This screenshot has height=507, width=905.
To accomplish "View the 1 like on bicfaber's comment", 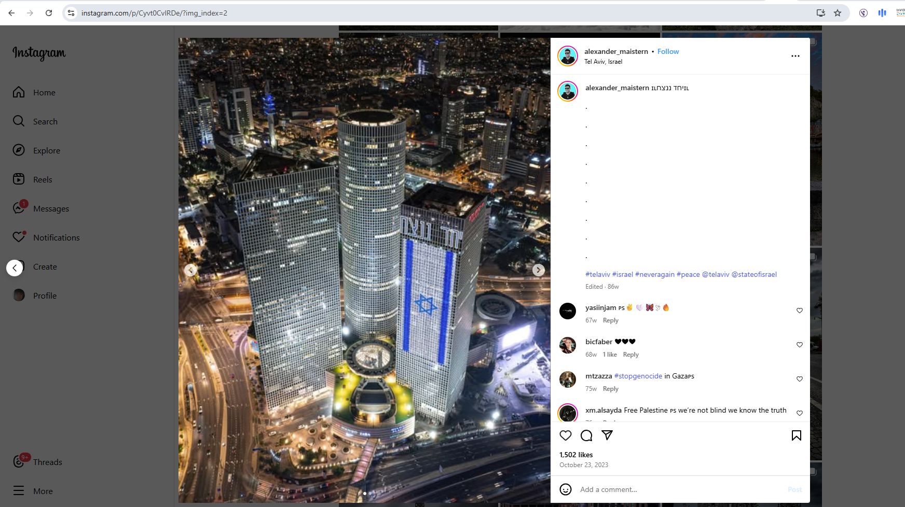I will click(x=610, y=355).
